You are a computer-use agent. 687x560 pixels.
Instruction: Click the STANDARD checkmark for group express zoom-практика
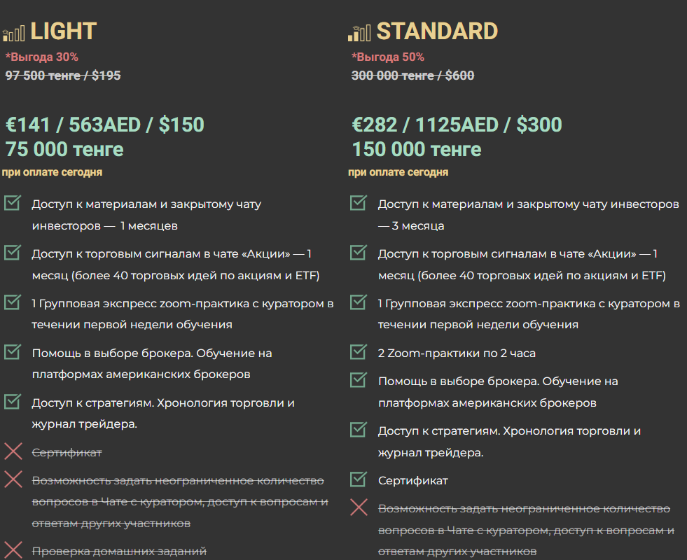click(x=359, y=302)
